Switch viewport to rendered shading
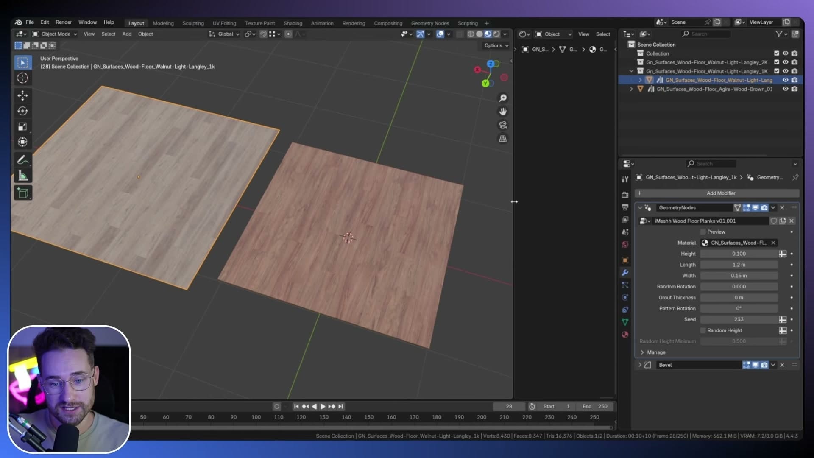Screen dimensions: 814x458 coord(496,34)
